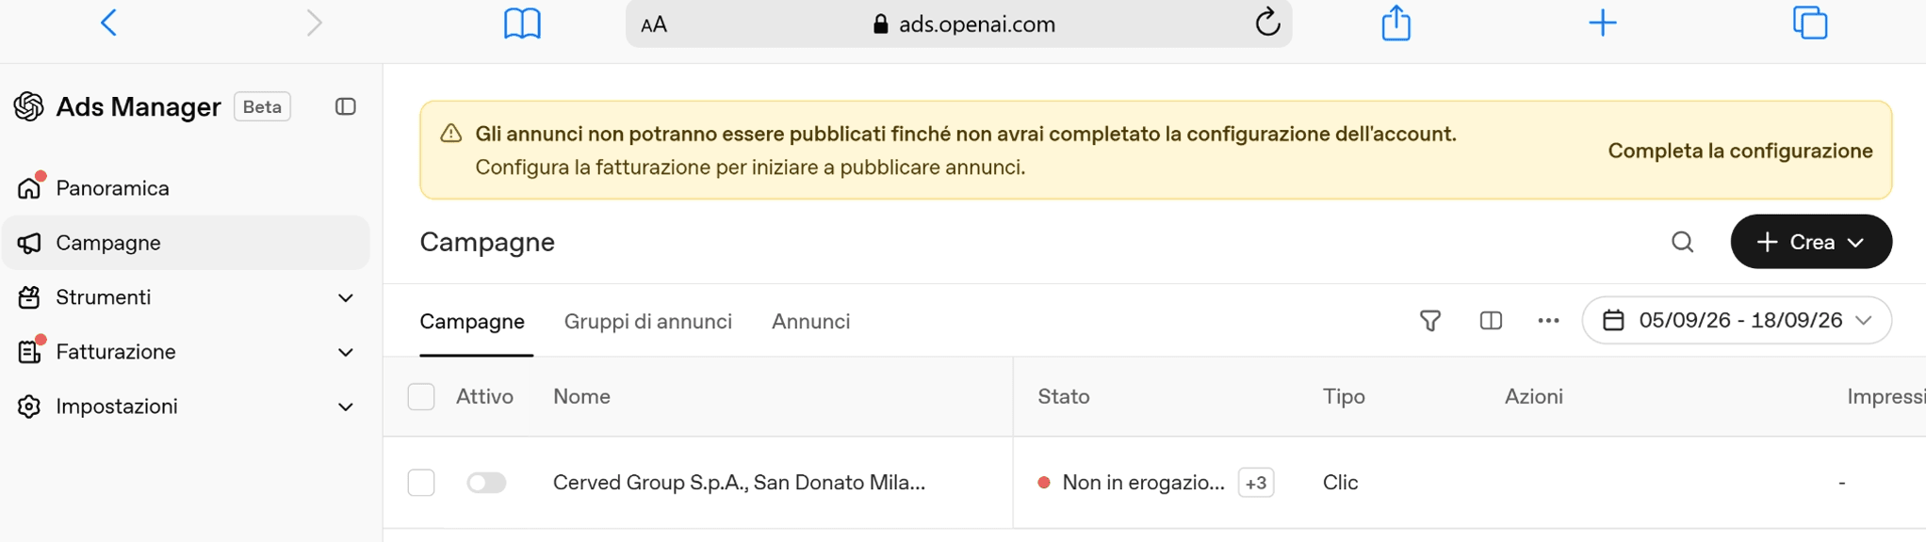Open a new tab with plus icon

pos(1602,23)
